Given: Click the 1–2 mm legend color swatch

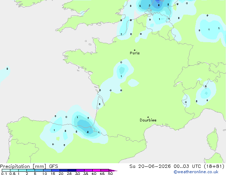Looking at the screenshot, I should tap(22, 170).
